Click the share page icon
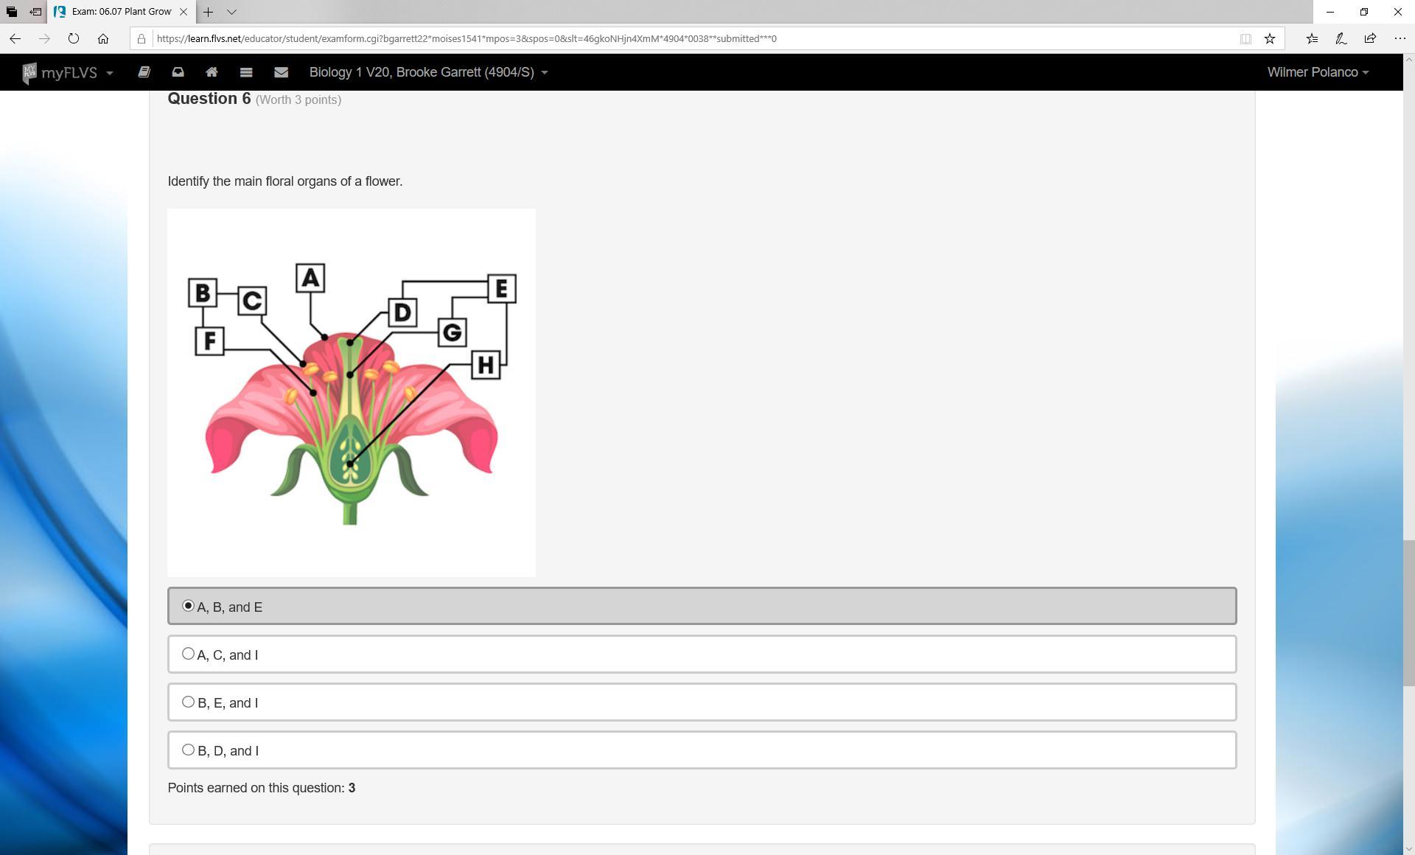1415x855 pixels. pos(1370,38)
